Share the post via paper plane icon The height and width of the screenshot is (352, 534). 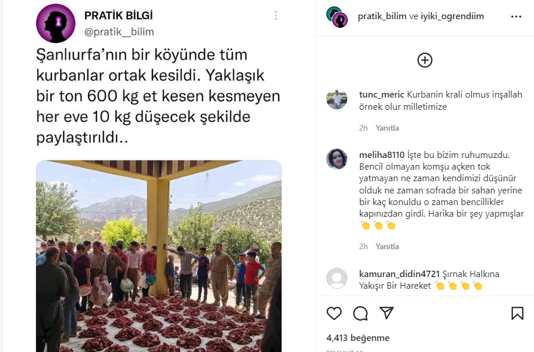[386, 313]
